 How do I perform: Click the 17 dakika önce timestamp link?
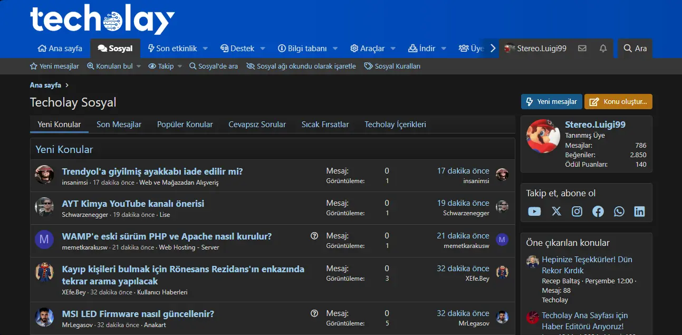click(x=463, y=171)
